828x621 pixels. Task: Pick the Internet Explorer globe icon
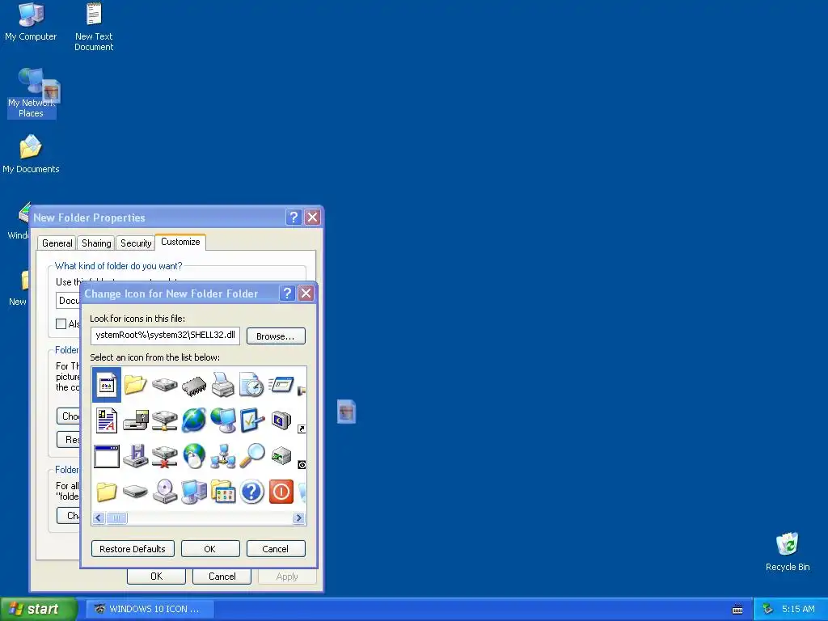(194, 420)
